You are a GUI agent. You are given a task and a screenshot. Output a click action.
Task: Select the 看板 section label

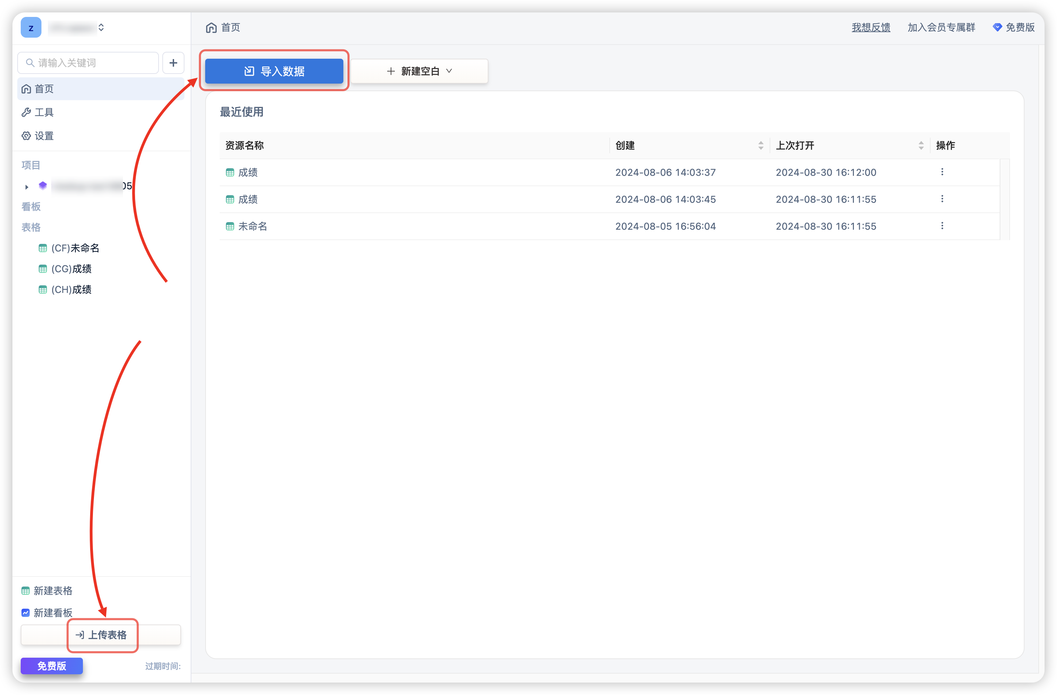click(31, 207)
